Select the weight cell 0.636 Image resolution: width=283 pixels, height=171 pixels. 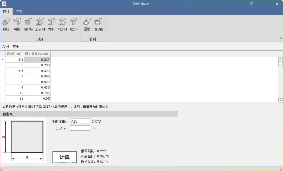point(37,87)
